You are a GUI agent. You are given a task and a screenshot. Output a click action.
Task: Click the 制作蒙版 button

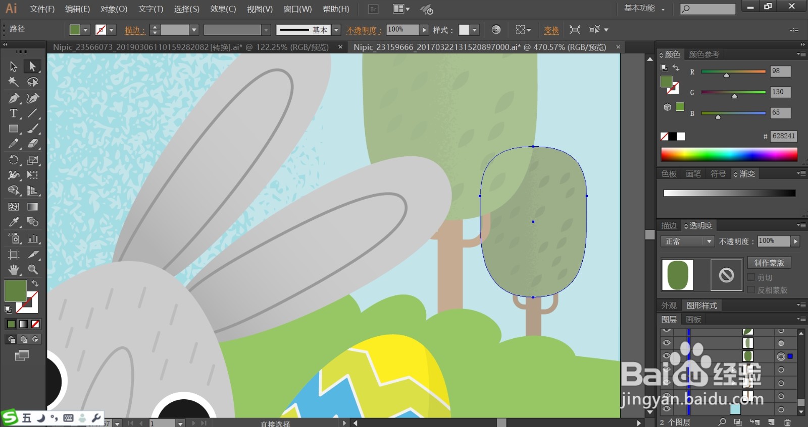(x=769, y=263)
